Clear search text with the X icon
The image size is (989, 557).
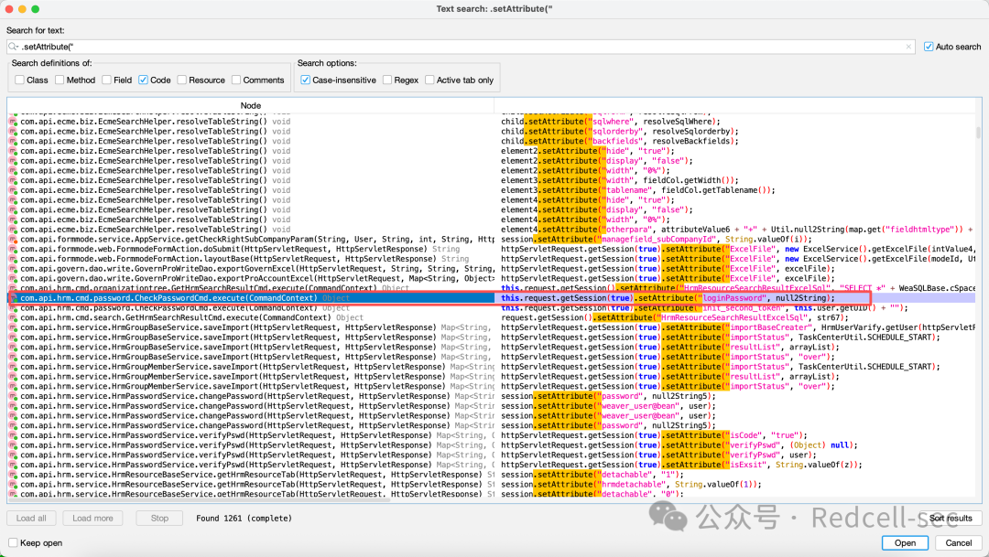908,47
